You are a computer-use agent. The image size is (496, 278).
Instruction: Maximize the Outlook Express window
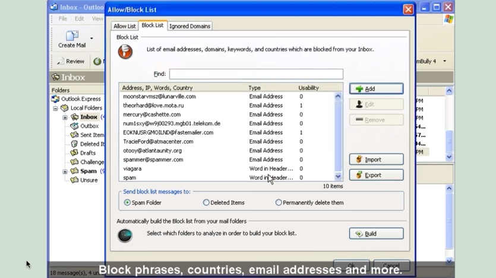[437, 7]
